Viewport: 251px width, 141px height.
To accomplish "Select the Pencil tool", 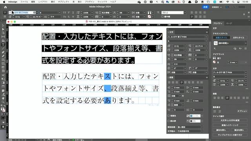I will point(3,56).
